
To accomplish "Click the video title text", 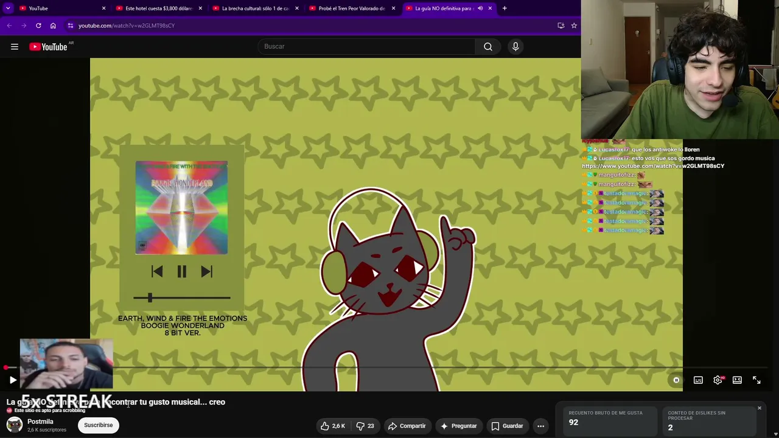I will pos(116,402).
